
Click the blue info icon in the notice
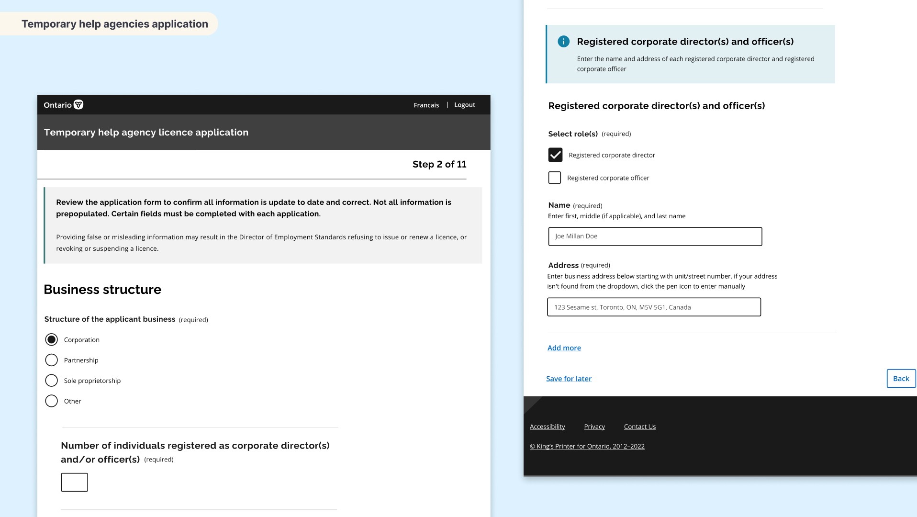click(x=564, y=42)
